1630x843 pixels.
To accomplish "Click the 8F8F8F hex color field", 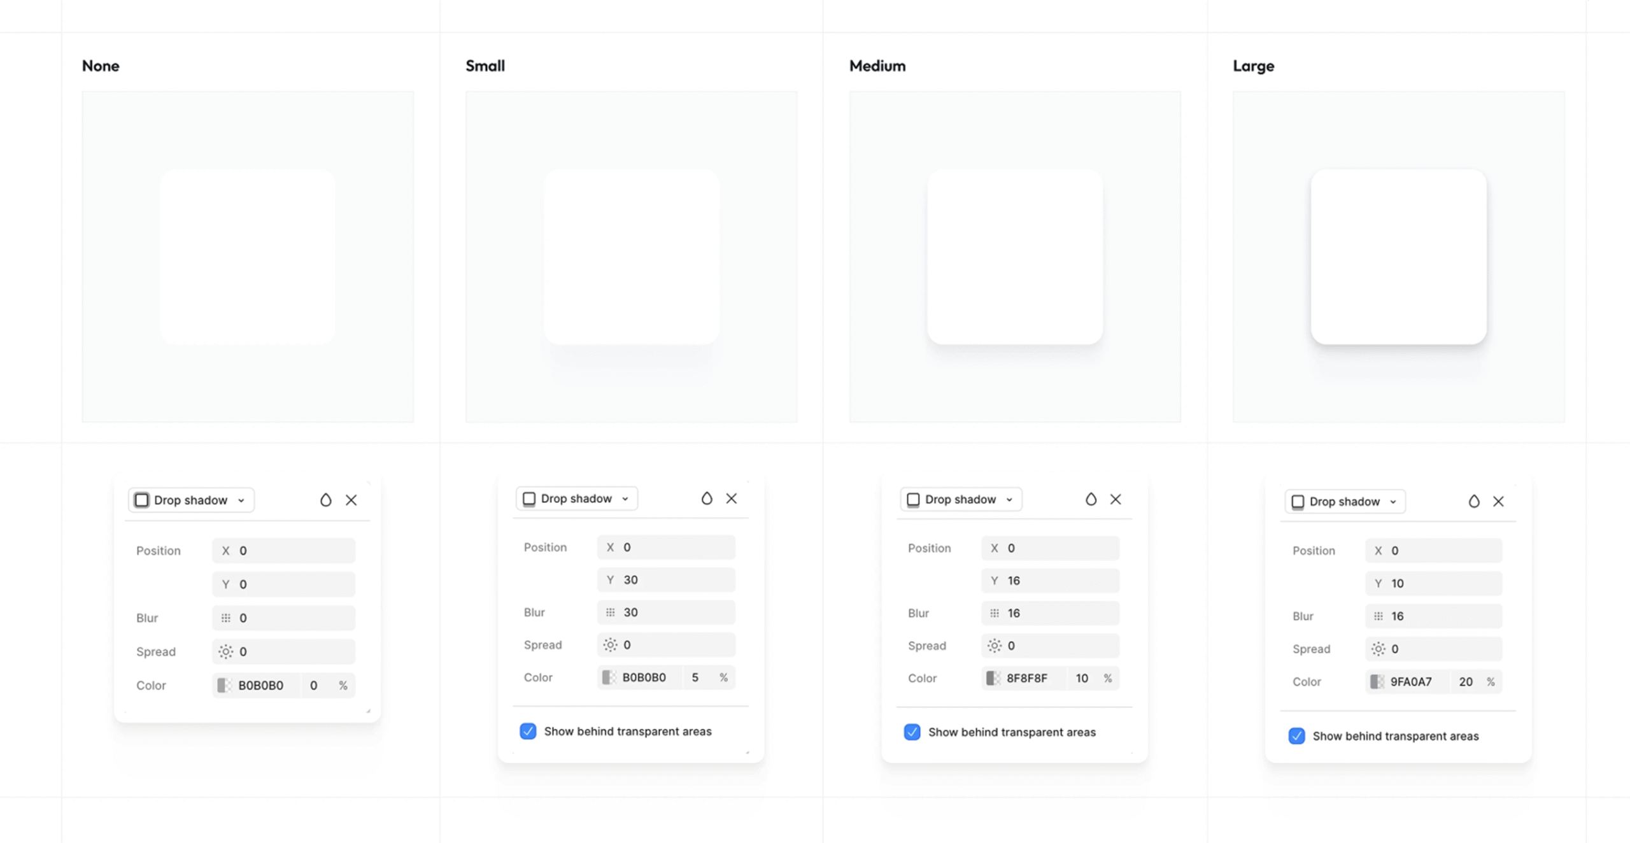I will 1026,678.
